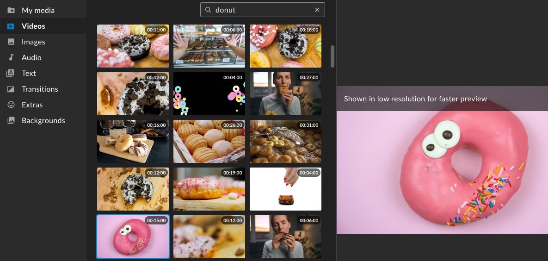
Task: Select the Videos play icon in sidebar
Action: pyautogui.click(x=11, y=26)
